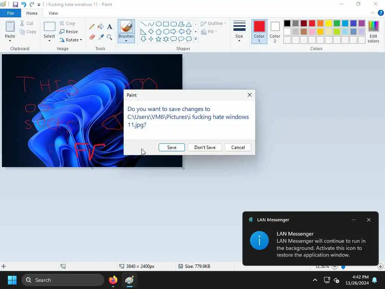Choose the Diamond shape
The width and height of the screenshot is (385, 289).
(151, 32)
